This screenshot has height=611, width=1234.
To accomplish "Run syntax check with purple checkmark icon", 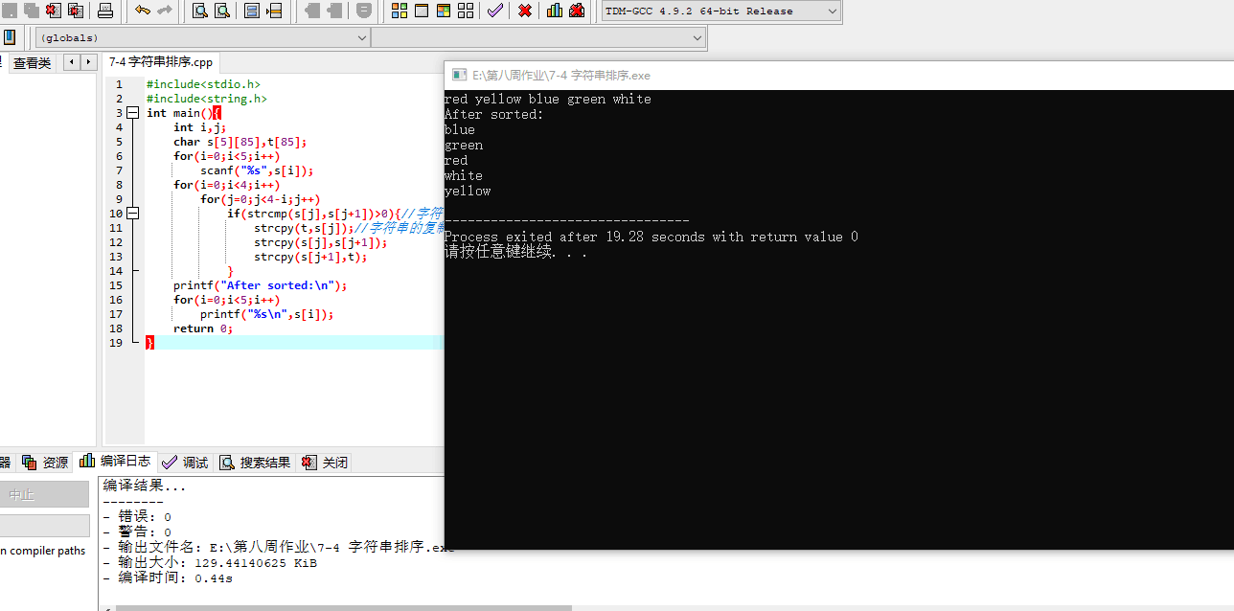I will [495, 11].
